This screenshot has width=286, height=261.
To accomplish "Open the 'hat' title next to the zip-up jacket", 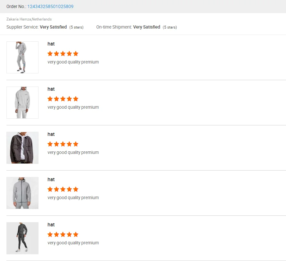I will coord(51,180).
